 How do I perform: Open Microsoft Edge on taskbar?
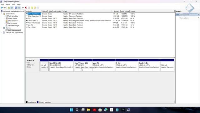point(106,110)
